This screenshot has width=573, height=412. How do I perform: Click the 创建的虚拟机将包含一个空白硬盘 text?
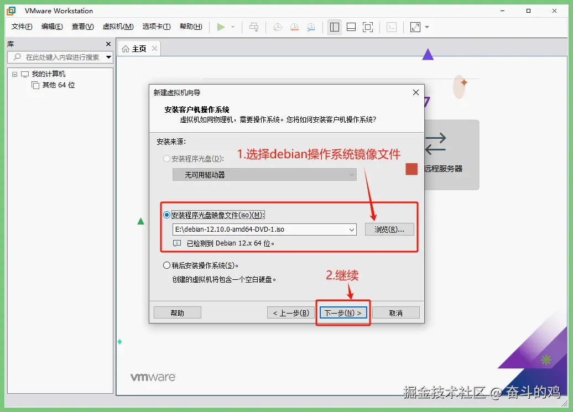pos(224,279)
